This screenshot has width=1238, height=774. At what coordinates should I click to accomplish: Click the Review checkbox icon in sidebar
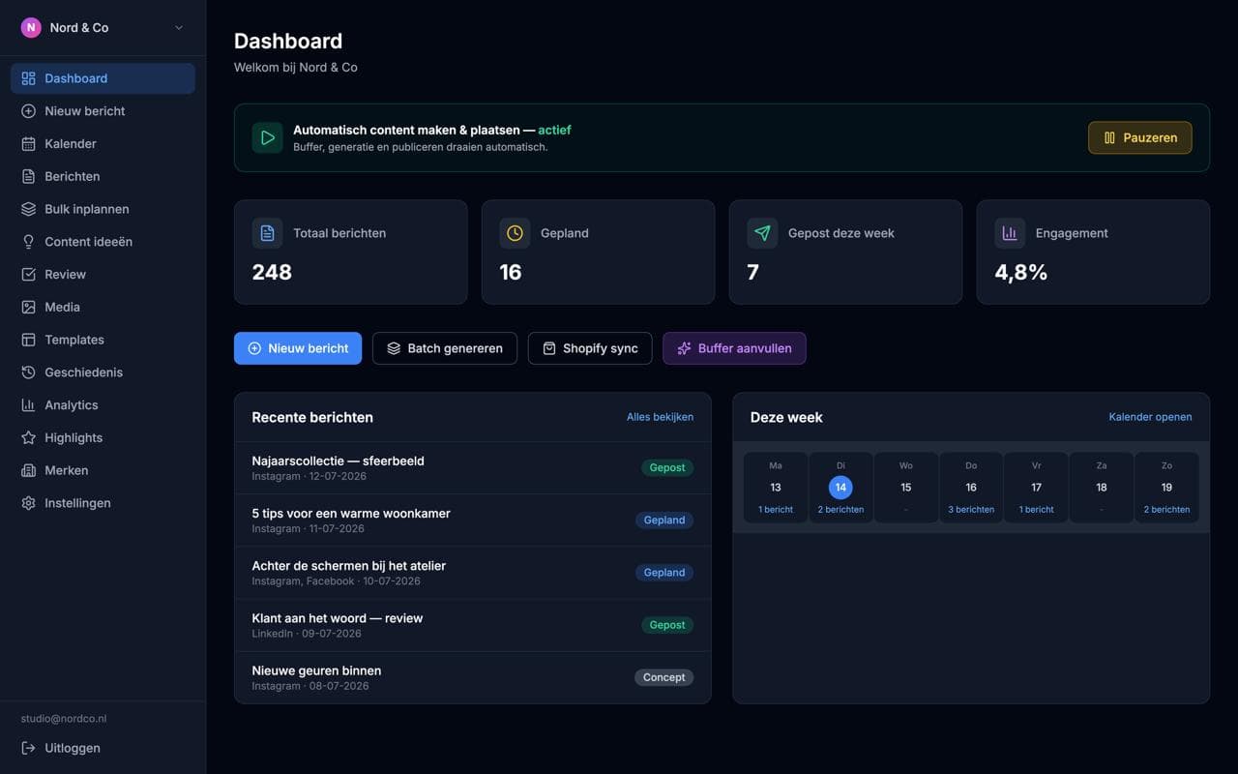(x=28, y=275)
